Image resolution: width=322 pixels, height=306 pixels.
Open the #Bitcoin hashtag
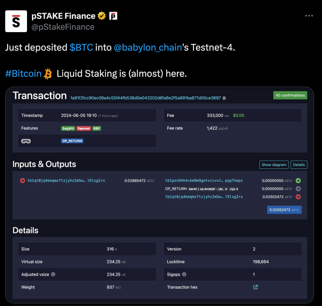coord(23,74)
